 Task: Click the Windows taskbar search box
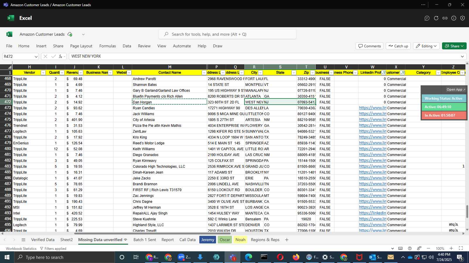pyautogui.click(x=64, y=257)
